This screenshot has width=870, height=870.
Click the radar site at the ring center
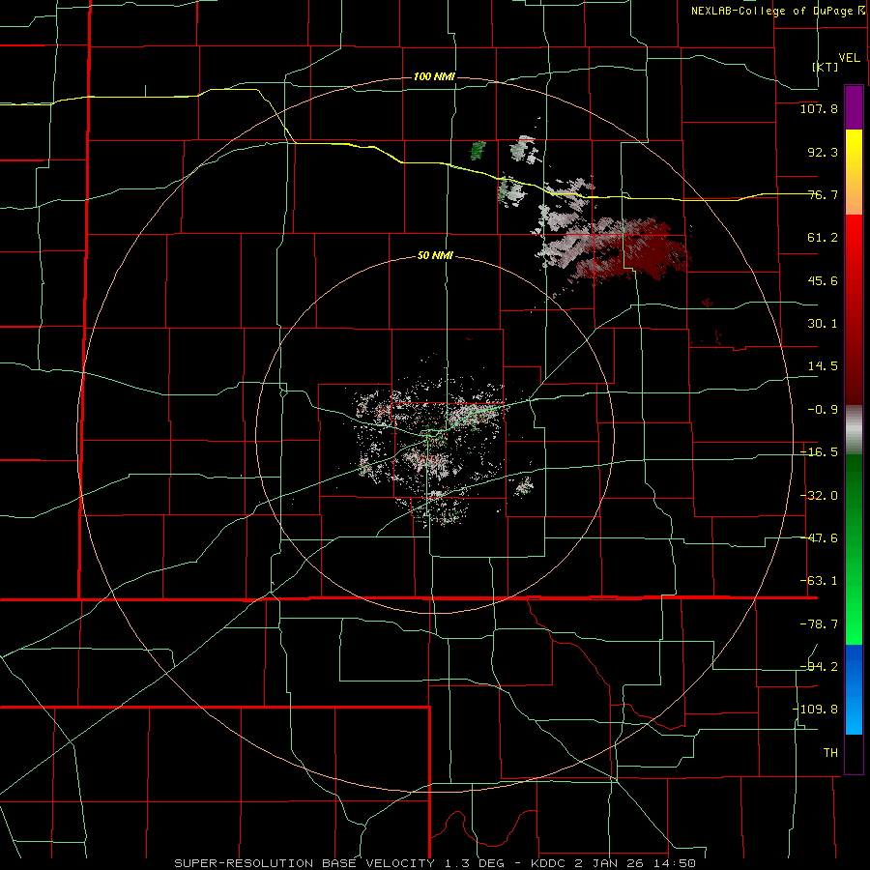tap(434, 434)
